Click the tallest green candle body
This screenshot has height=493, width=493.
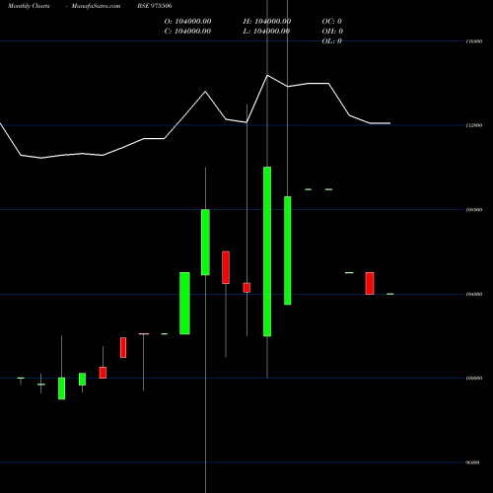click(x=267, y=251)
